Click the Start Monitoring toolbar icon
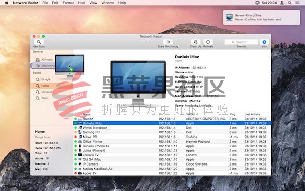This screenshot has height=191, width=305. point(168,42)
